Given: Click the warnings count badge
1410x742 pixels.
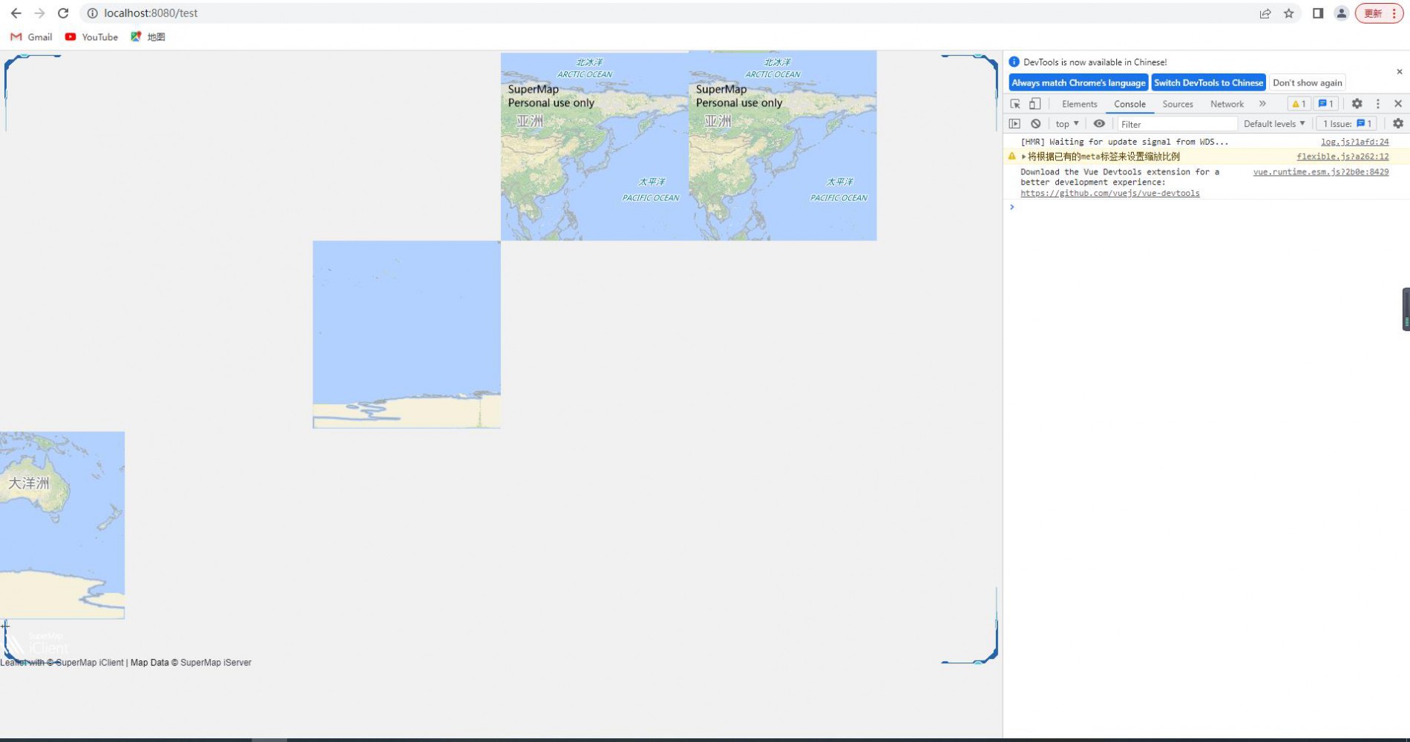Looking at the screenshot, I should [x=1299, y=104].
